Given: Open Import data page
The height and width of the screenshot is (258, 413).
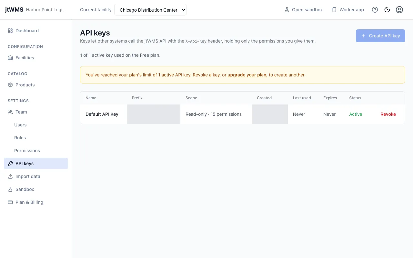Looking at the screenshot, I should tap(36, 176).
